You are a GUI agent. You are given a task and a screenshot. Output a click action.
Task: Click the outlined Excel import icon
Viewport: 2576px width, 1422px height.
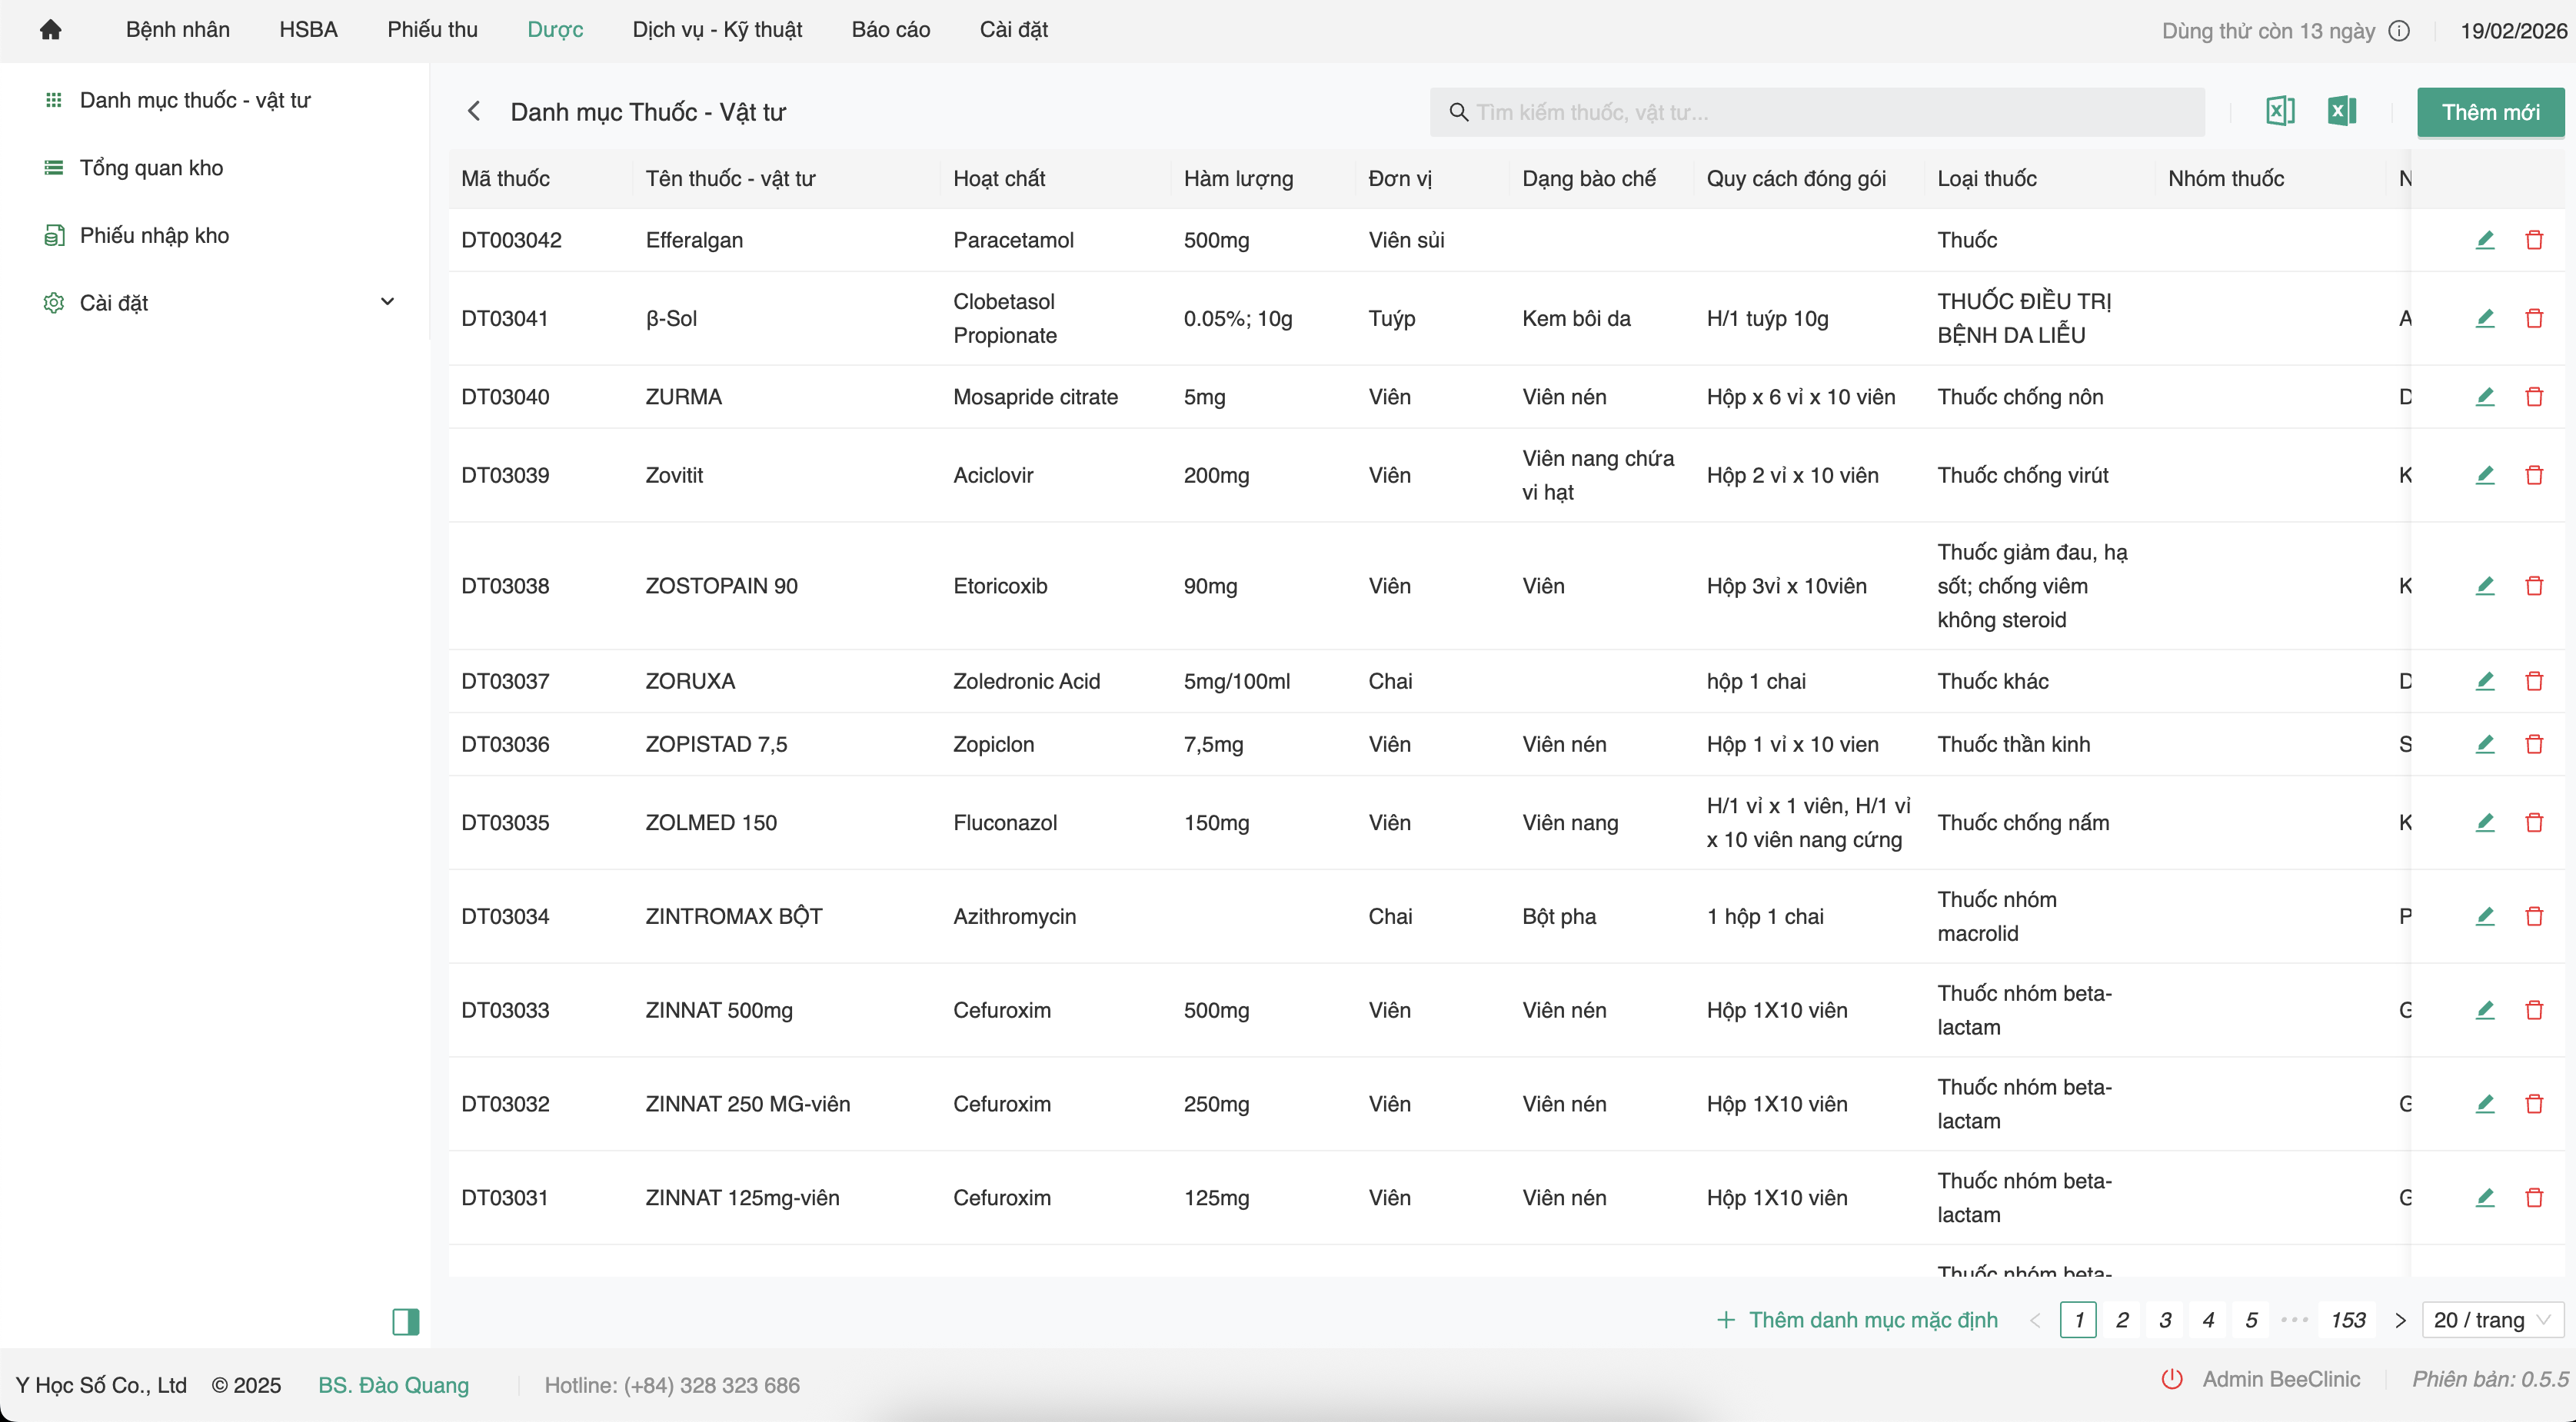pyautogui.click(x=2280, y=111)
